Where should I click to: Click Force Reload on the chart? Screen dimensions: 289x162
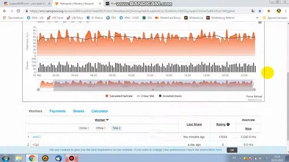tap(254, 96)
